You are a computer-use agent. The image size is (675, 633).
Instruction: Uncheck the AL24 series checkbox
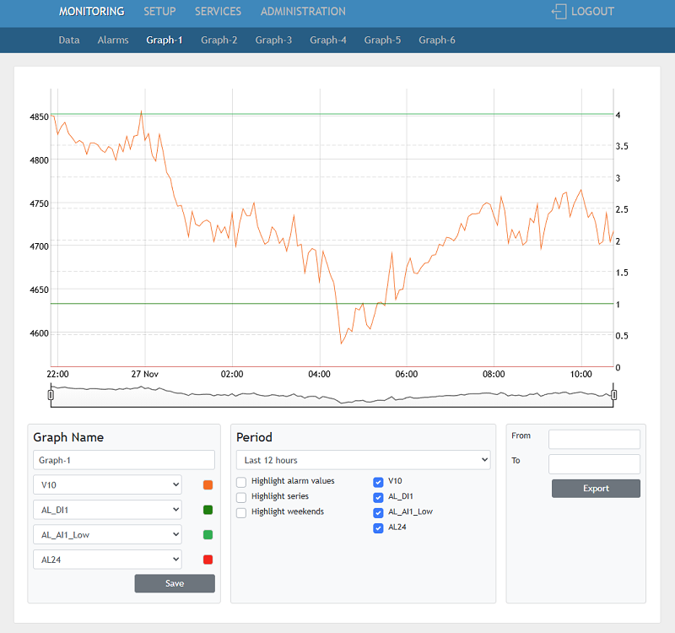coord(378,528)
